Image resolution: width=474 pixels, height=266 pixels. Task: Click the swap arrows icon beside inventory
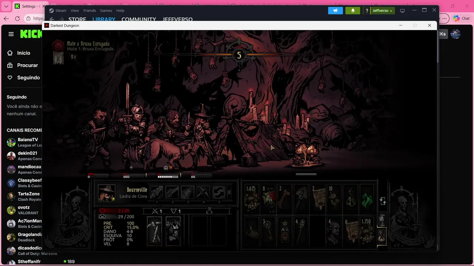coord(383,201)
